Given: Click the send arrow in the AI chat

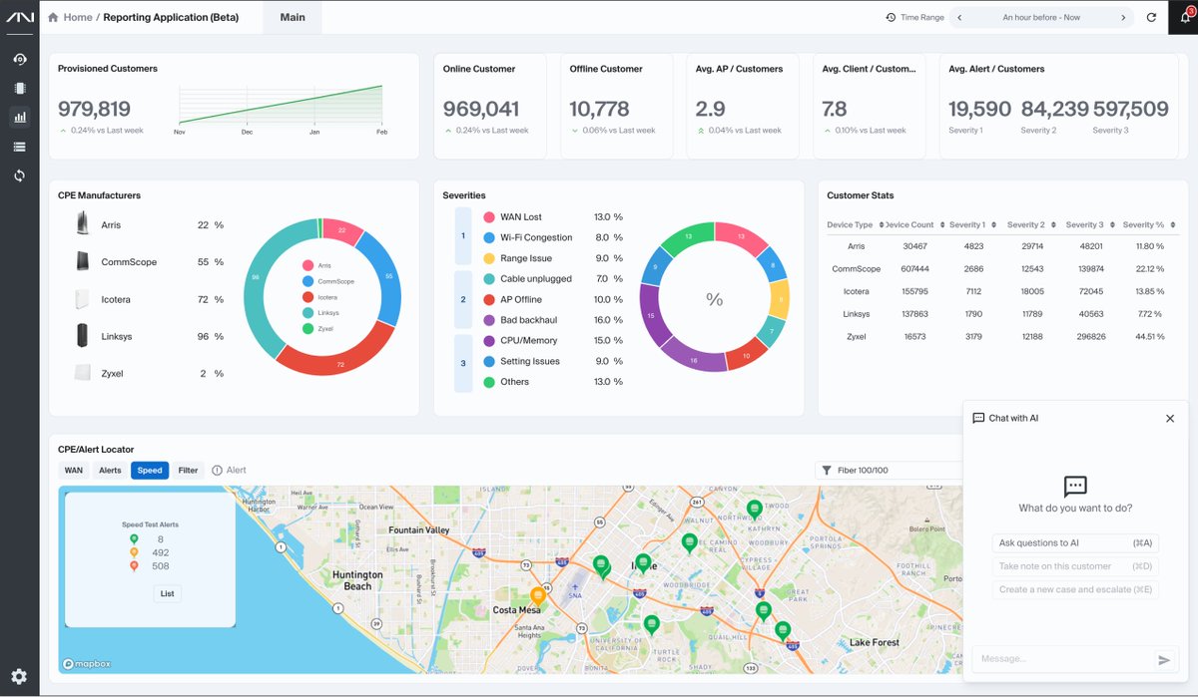Looking at the screenshot, I should [x=1164, y=658].
